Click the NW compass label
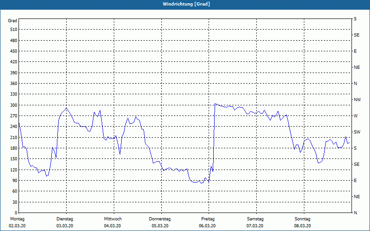Screen dimensions: 370x231 (357, 100)
